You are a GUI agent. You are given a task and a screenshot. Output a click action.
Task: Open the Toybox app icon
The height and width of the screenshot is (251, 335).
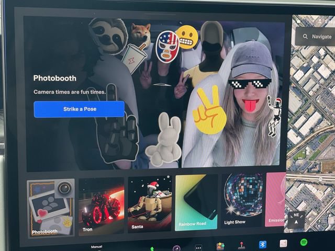point(220,246)
